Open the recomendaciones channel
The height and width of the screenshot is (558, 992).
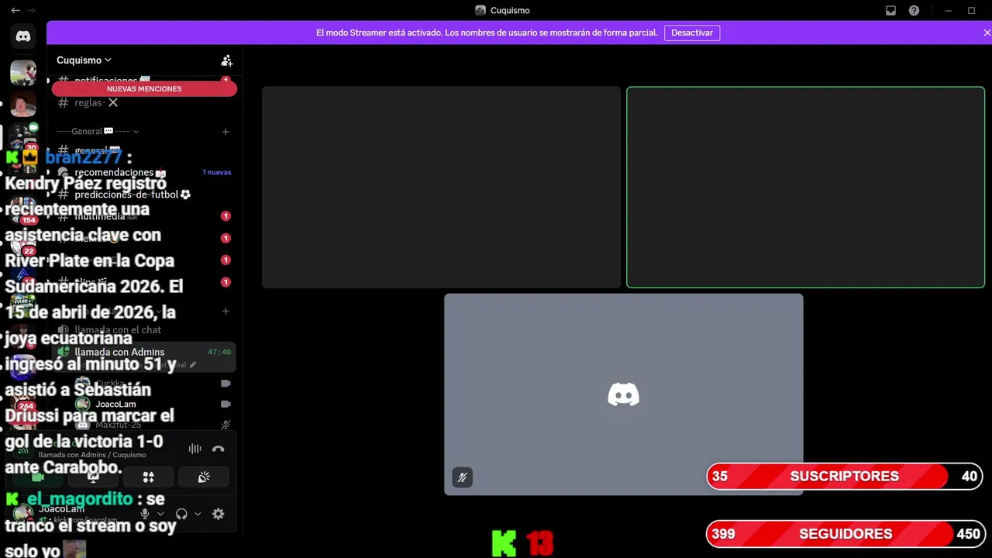click(x=144, y=172)
